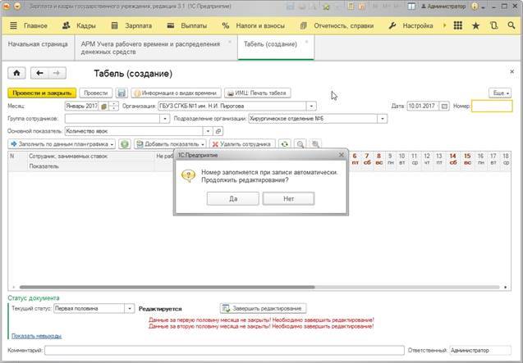
Task: Open the calendar picker beside date field
Action: click(444, 106)
